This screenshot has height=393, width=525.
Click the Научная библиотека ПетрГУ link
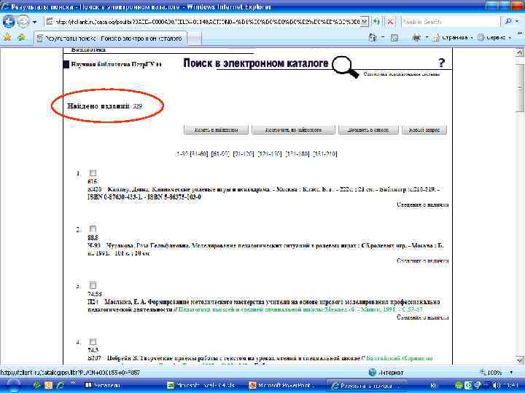click(116, 64)
